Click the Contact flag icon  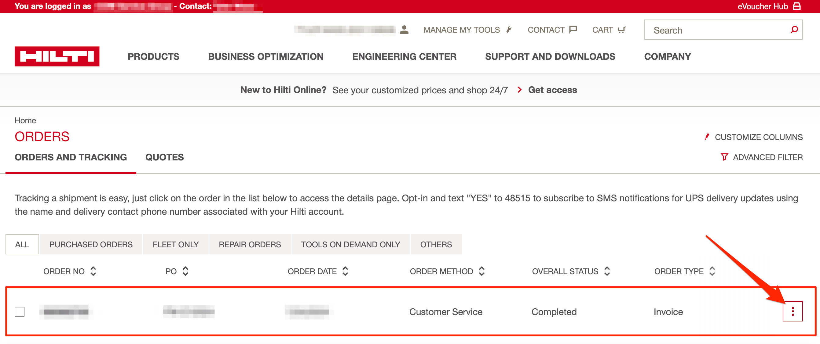[573, 30]
